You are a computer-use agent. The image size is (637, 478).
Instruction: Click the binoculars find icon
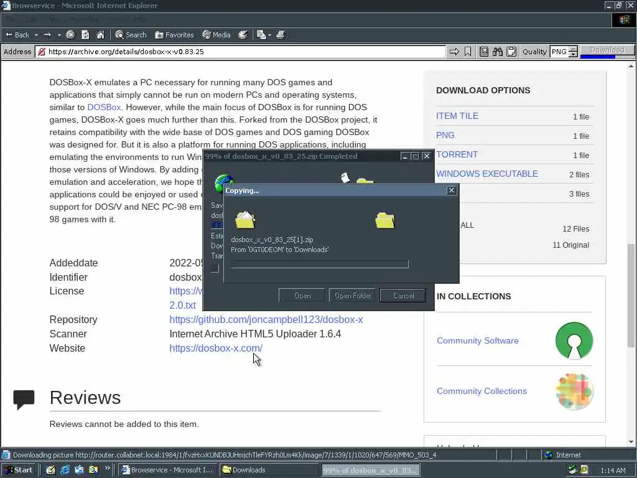click(x=498, y=52)
